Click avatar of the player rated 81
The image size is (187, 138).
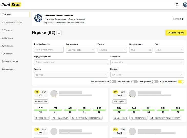point(54,94)
